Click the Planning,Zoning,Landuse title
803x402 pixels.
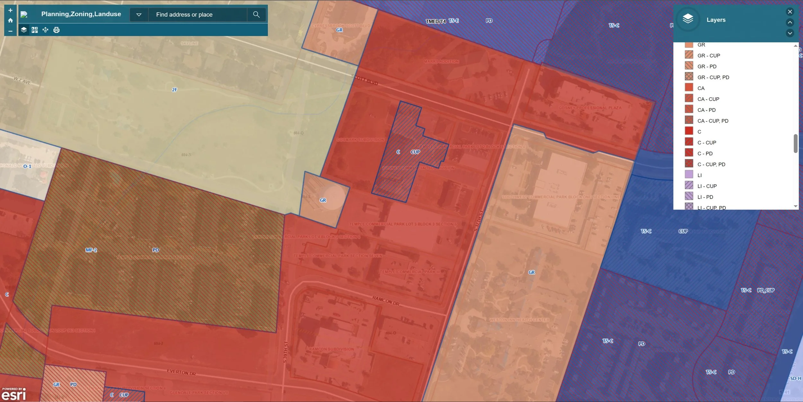[81, 14]
